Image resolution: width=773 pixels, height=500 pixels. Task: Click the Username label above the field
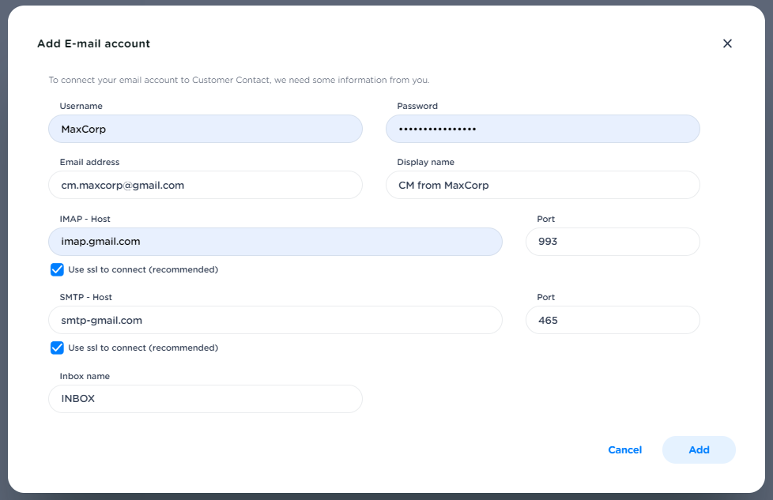point(81,106)
